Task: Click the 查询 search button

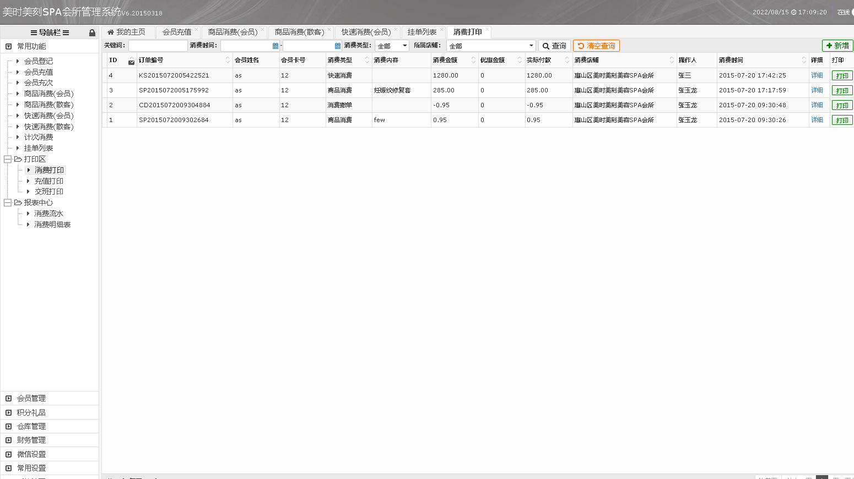Action: point(554,46)
